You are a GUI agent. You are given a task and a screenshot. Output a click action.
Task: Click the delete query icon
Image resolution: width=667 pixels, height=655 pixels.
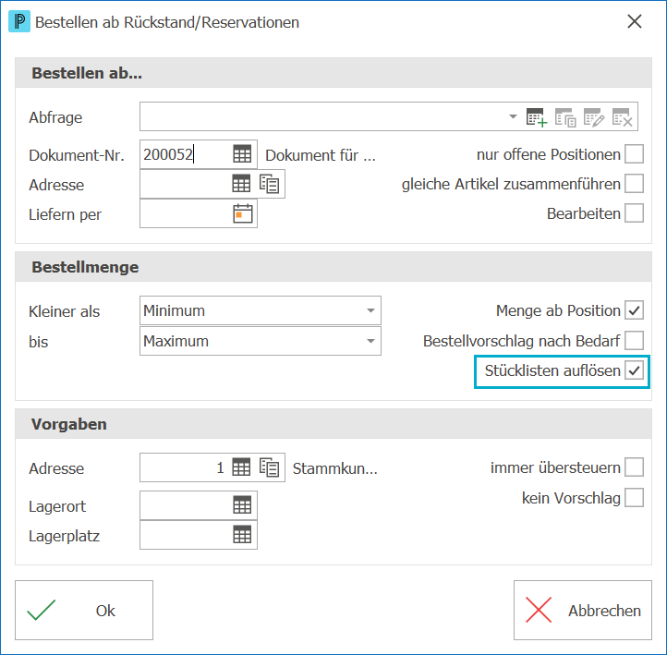tap(623, 117)
